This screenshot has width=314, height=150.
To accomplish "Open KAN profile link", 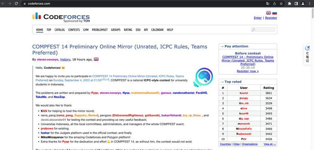I will pos(44,111).
